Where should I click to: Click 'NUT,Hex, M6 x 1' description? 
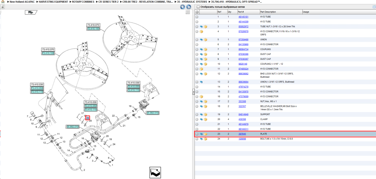pos(268,101)
